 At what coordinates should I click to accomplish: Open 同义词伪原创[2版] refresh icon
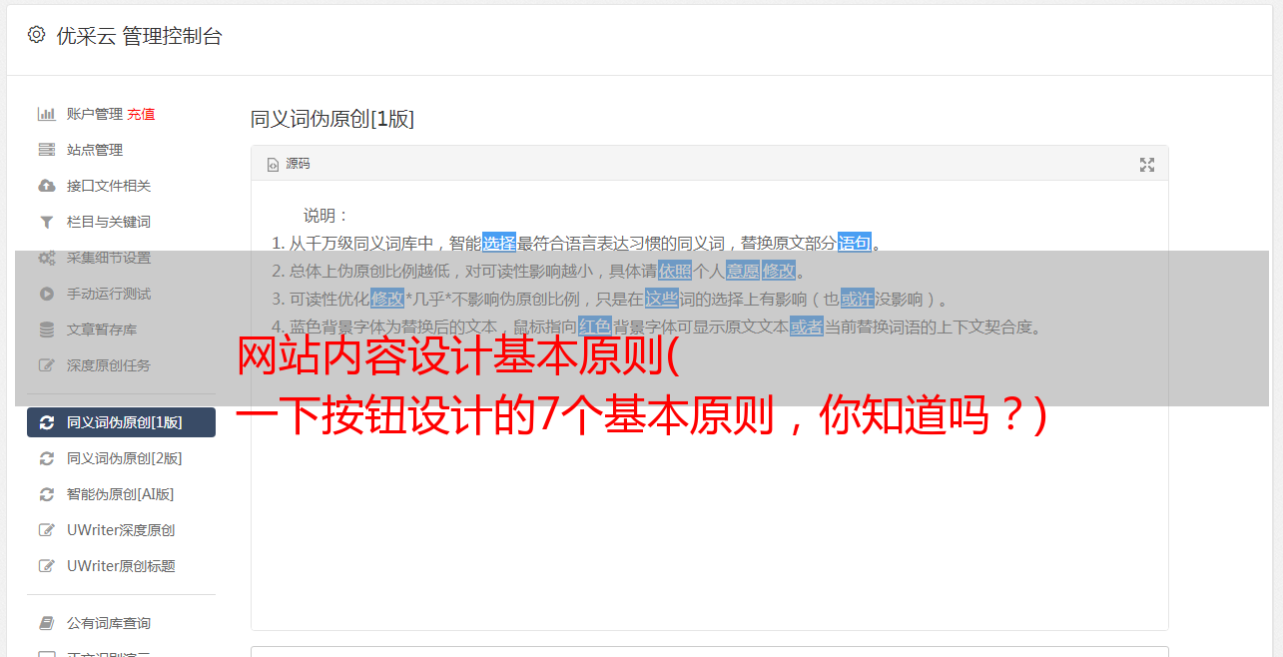click(46, 458)
